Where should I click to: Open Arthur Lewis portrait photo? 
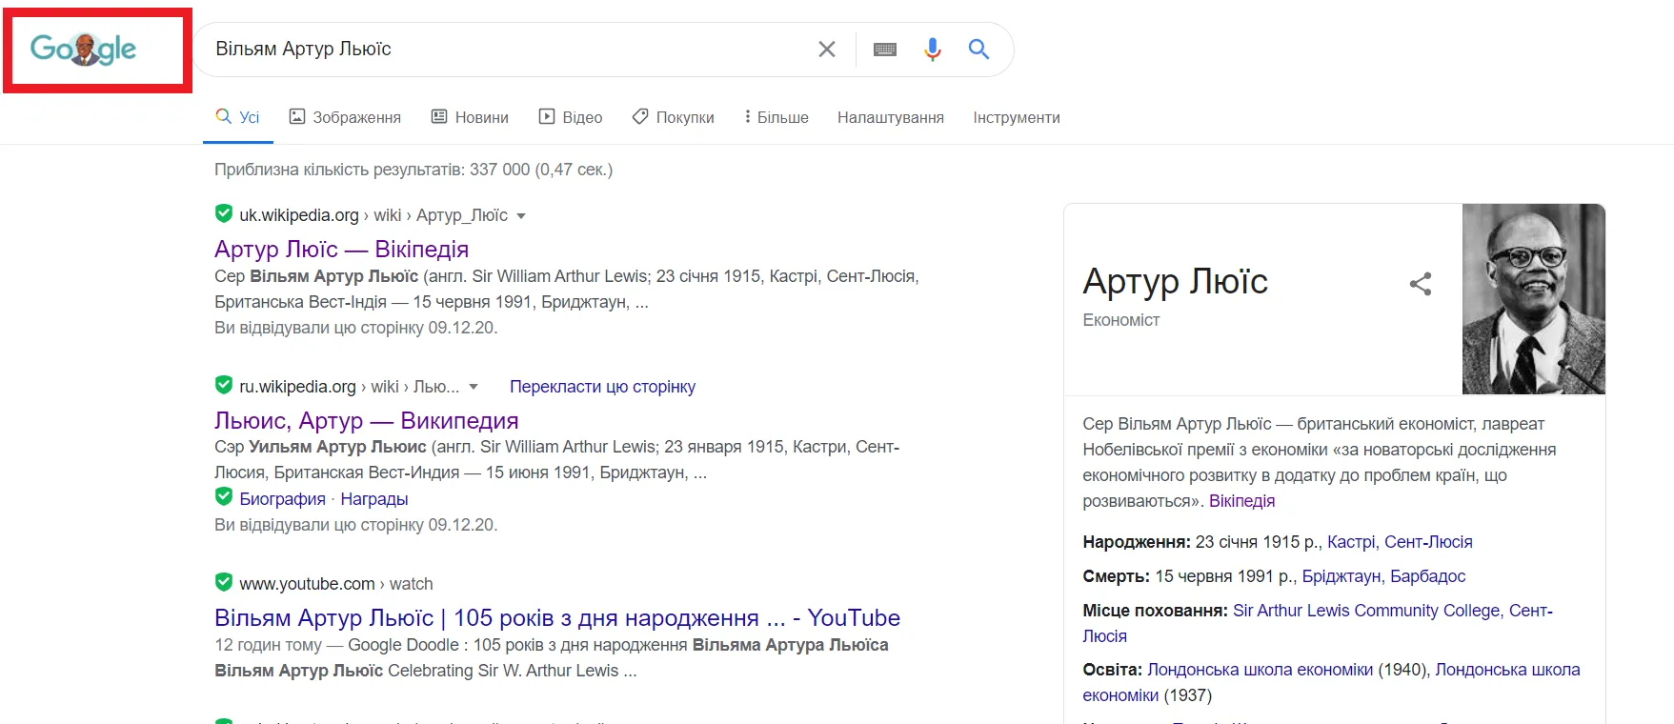pyautogui.click(x=1534, y=299)
